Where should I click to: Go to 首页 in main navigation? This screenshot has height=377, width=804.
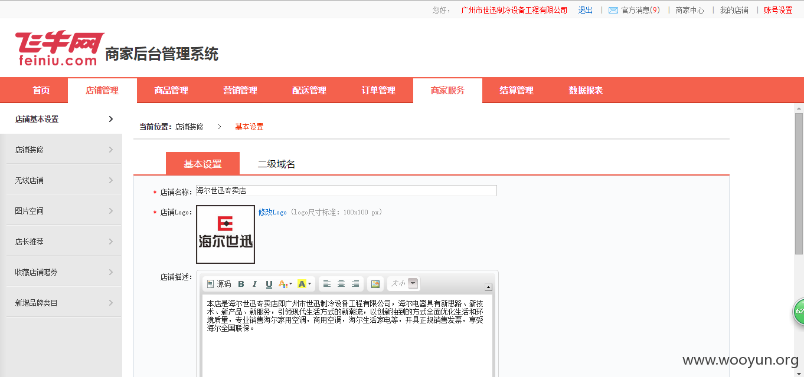tap(41, 90)
